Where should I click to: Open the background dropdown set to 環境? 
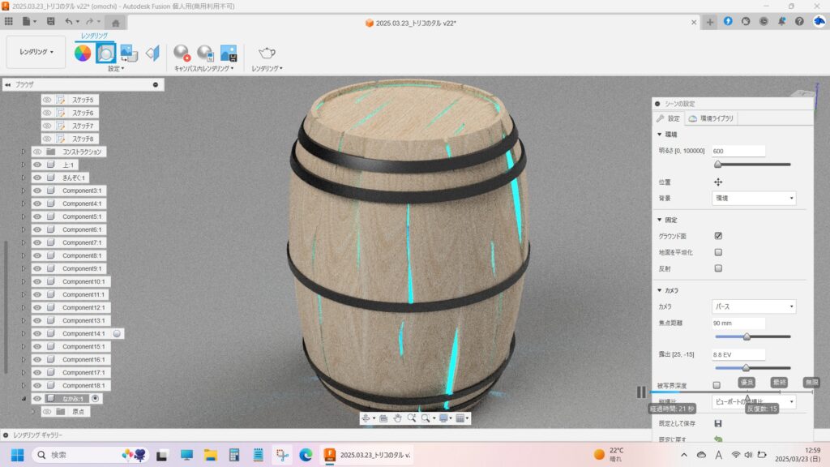point(753,198)
